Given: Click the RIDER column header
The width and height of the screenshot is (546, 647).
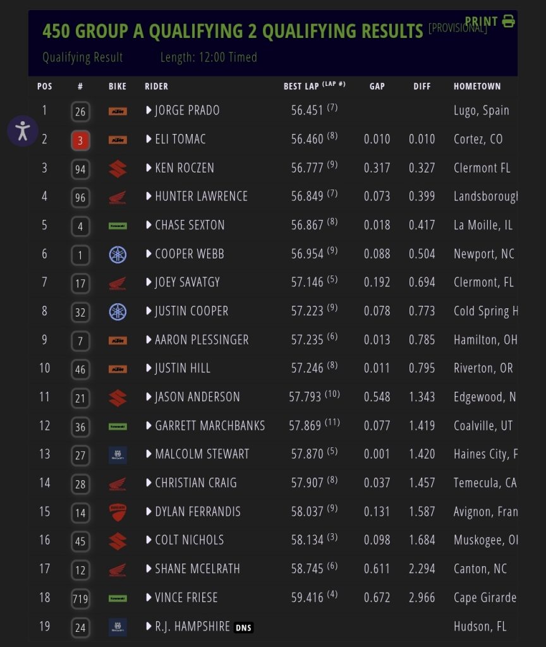Looking at the screenshot, I should [156, 86].
